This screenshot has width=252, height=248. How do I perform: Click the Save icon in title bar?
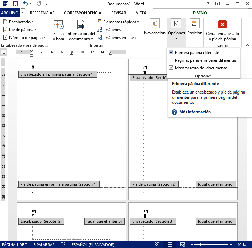coord(15,4)
